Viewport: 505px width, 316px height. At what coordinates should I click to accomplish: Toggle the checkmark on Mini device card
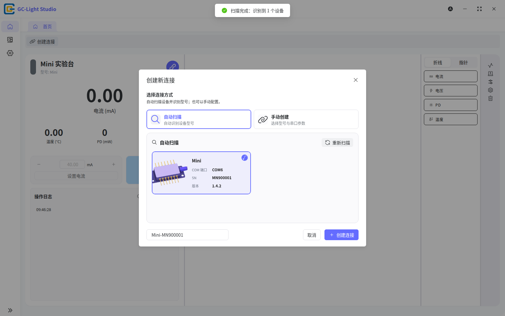tap(245, 158)
